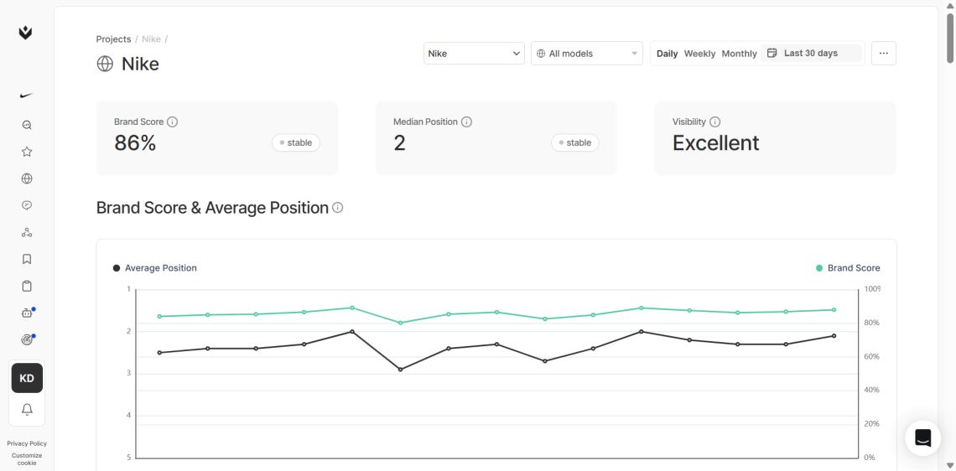Open the Last 30 days date picker

(811, 53)
